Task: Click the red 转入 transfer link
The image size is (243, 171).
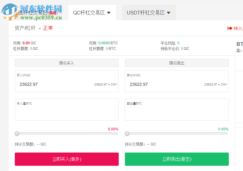Action: [238, 28]
